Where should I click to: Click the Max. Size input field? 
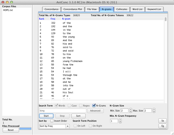pyautogui.click(x=148, y=110)
